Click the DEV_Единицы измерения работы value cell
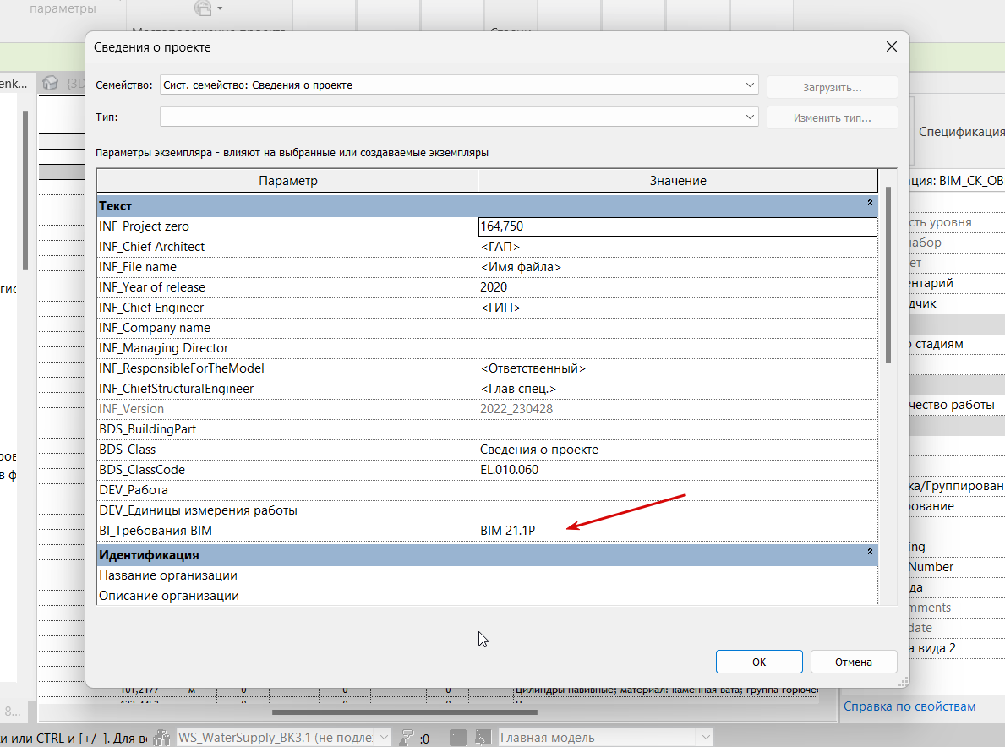1005x747 pixels. pos(678,510)
